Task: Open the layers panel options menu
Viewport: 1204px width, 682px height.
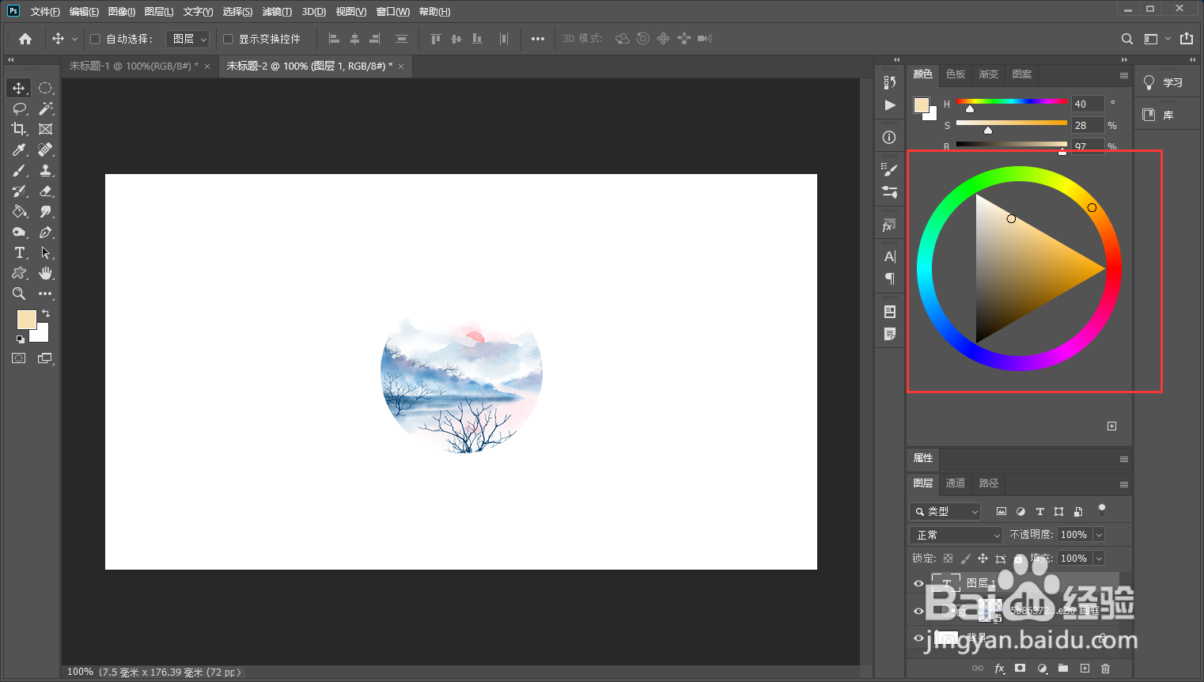Action: (x=1123, y=484)
